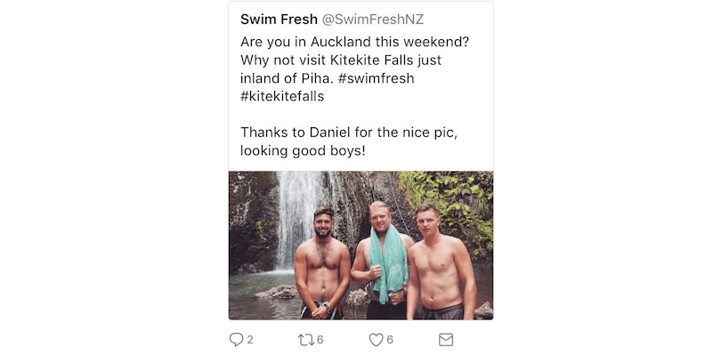
Task: Share tweet via the envelope icon
Action: click(446, 339)
